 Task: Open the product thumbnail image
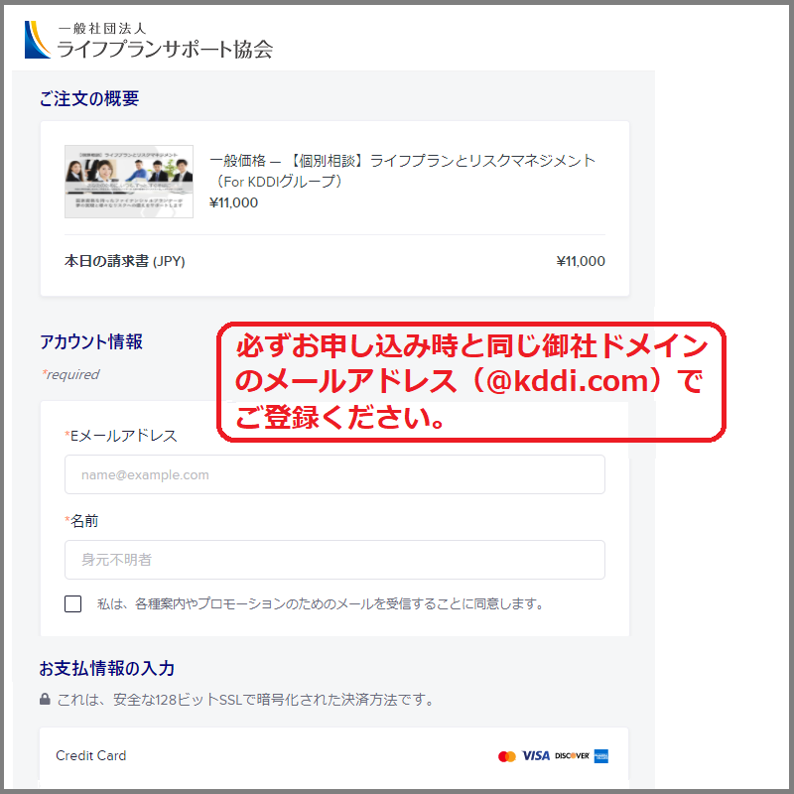coord(129,182)
